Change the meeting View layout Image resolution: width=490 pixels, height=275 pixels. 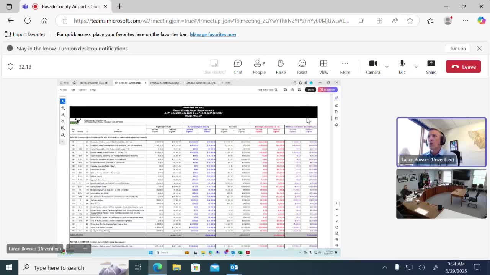pos(323,67)
